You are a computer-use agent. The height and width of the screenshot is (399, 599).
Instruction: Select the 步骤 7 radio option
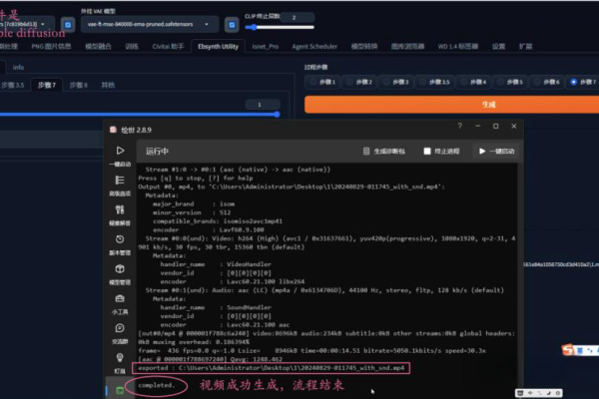click(x=583, y=82)
